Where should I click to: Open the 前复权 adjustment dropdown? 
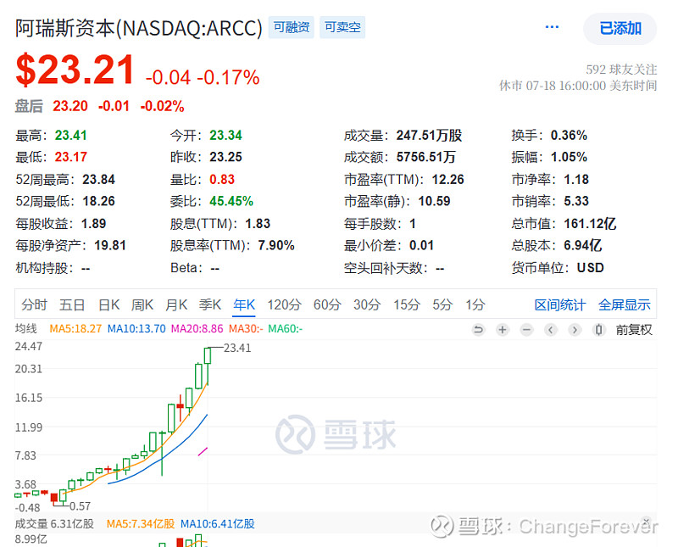click(x=633, y=330)
